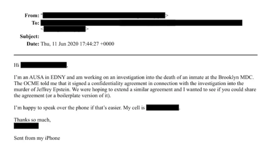Click the word AUSA in the first sentence
Image resolution: width=272 pixels, height=154 pixels.
36,77
